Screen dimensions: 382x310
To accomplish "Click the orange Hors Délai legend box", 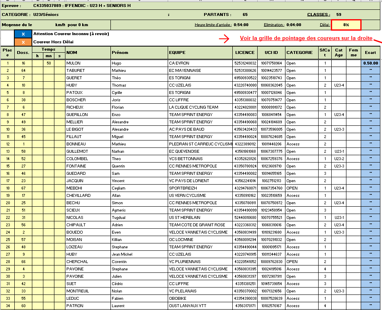I will [x=23, y=42].
